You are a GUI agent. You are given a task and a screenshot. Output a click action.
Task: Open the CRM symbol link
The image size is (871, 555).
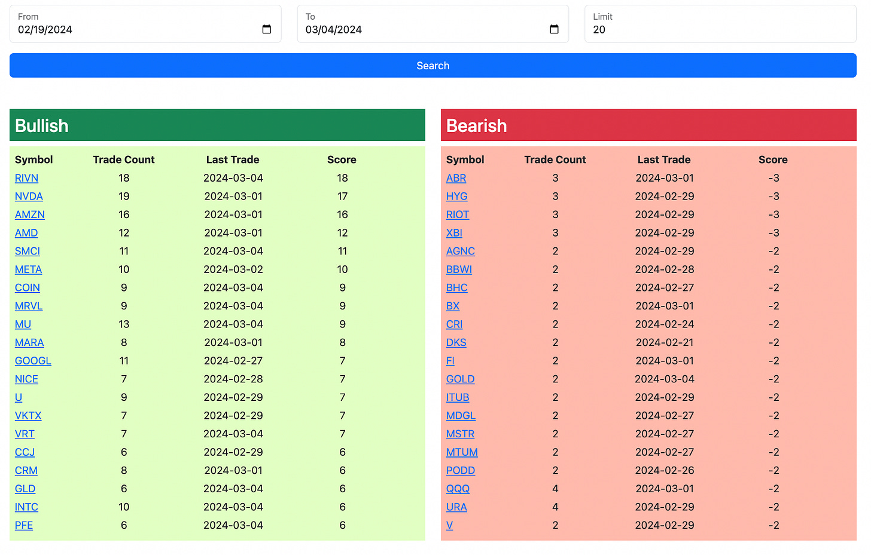pyautogui.click(x=26, y=471)
